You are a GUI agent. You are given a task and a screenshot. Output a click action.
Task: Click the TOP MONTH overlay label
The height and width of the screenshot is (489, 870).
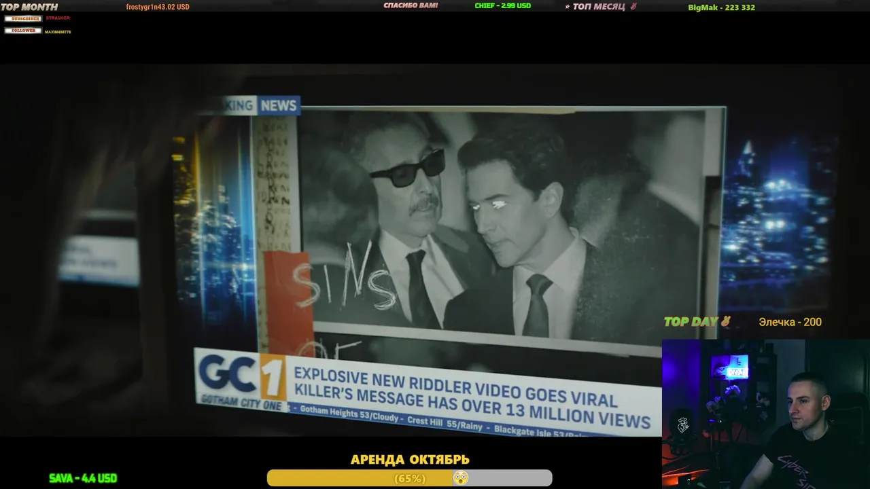[x=29, y=7]
